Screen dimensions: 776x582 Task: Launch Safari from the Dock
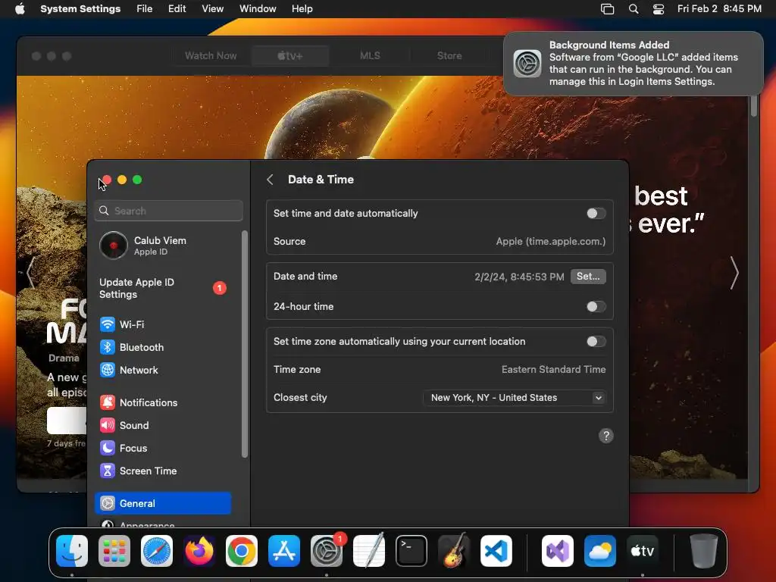pyautogui.click(x=157, y=551)
